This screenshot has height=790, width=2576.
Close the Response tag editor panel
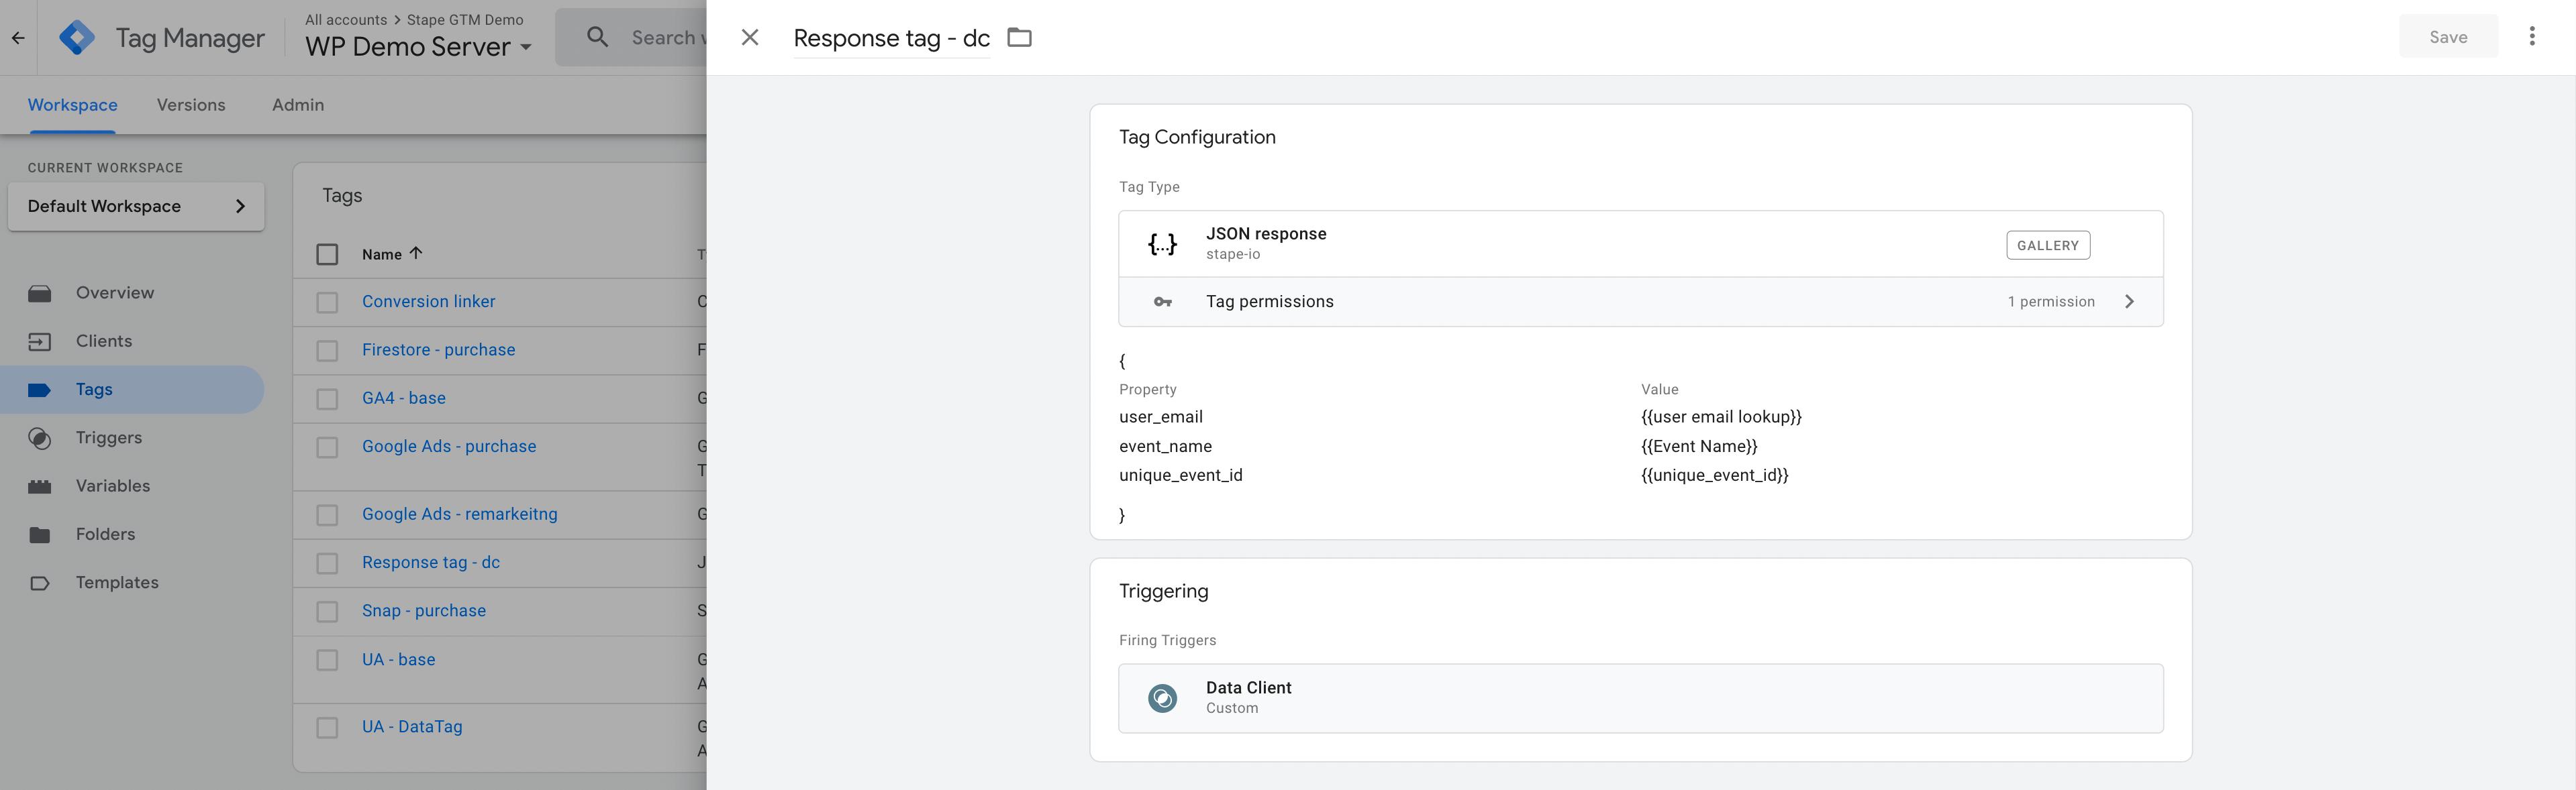click(x=750, y=37)
